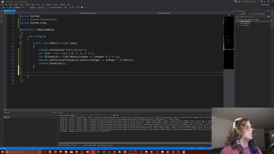Open the Debug menu
274x154 pixels.
point(27,5)
